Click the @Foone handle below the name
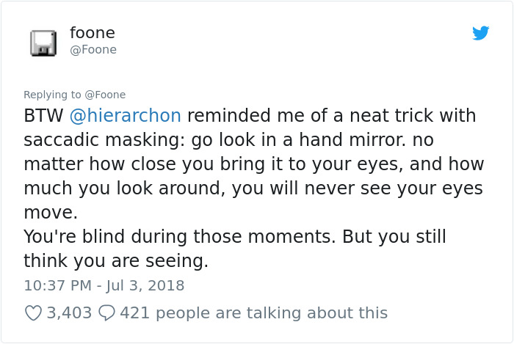This screenshot has width=514, height=344. tap(93, 50)
